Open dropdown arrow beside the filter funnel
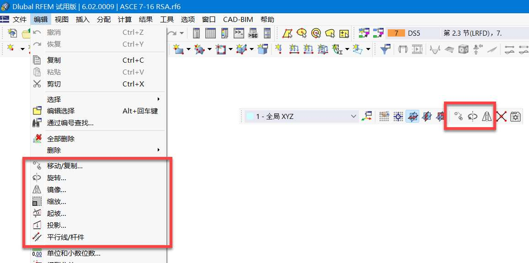The image size is (529, 263). [x=368, y=49]
